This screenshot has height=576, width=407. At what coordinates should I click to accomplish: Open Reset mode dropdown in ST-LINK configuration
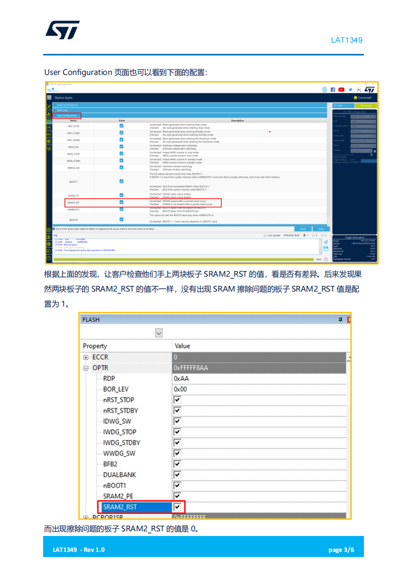(x=363, y=141)
